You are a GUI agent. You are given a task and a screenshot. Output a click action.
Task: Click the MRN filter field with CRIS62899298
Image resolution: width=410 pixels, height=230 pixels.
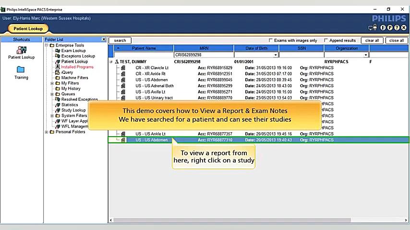204,55
